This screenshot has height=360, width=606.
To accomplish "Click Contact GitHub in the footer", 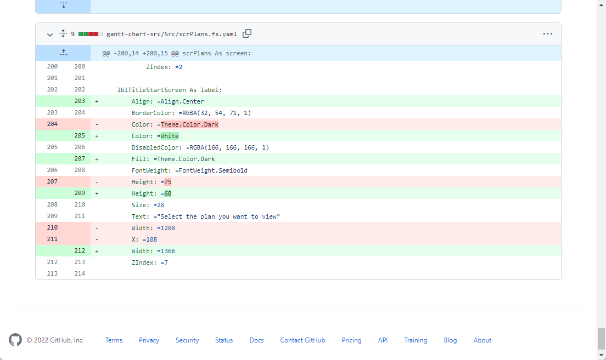I will 302,340.
